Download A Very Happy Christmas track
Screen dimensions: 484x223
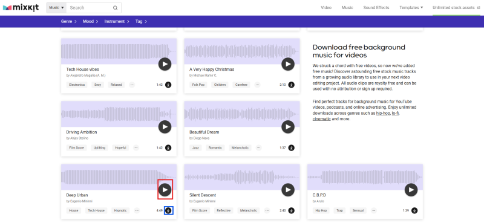tap(292, 85)
